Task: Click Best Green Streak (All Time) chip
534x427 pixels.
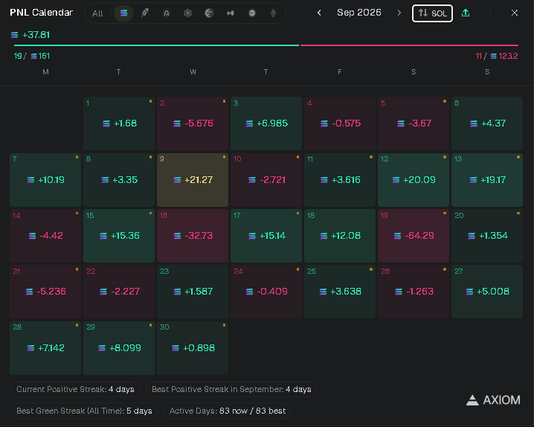Action: pyautogui.click(x=84, y=411)
